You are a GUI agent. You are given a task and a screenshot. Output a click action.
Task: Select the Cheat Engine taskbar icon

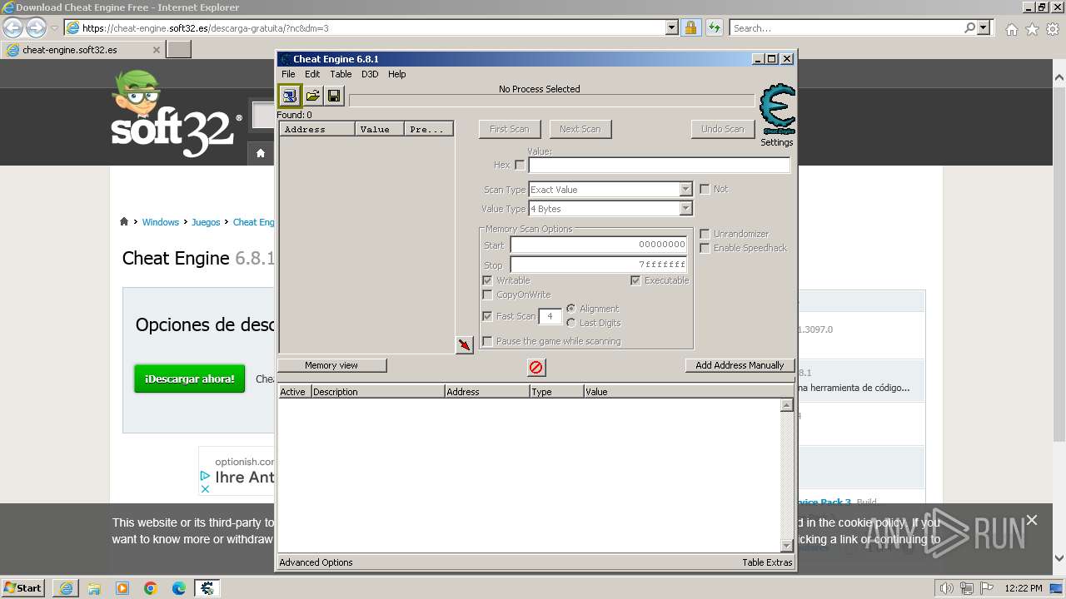pyautogui.click(x=207, y=588)
